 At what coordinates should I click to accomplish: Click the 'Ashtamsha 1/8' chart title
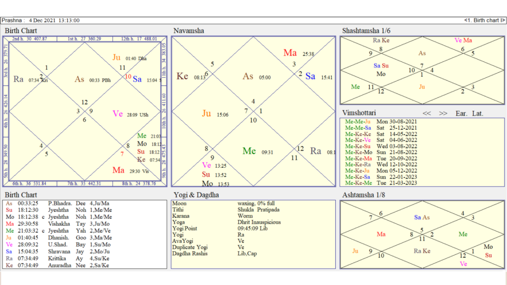[x=363, y=195]
